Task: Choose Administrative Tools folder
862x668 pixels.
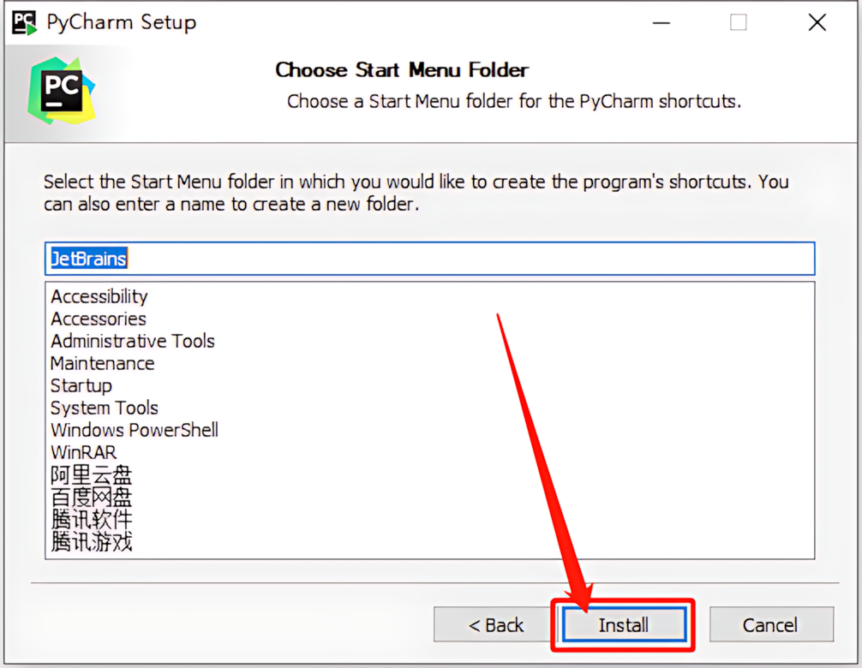Action: click(x=133, y=341)
